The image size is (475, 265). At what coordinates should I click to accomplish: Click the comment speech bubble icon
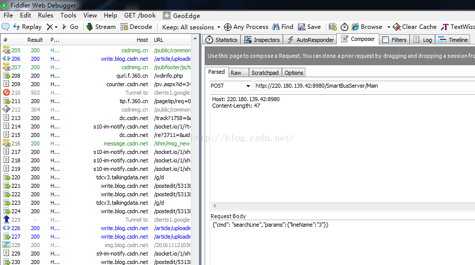pyautogui.click(x=5, y=26)
